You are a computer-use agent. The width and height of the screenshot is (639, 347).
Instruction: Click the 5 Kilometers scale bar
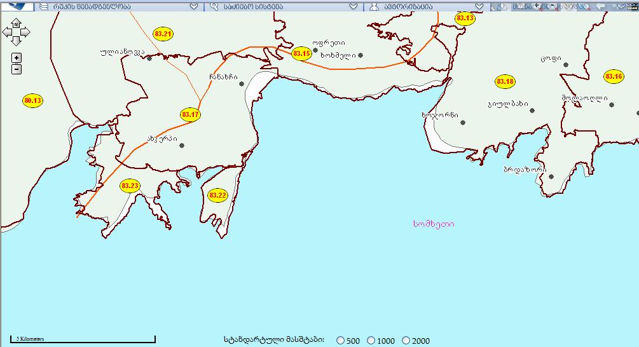click(x=83, y=339)
